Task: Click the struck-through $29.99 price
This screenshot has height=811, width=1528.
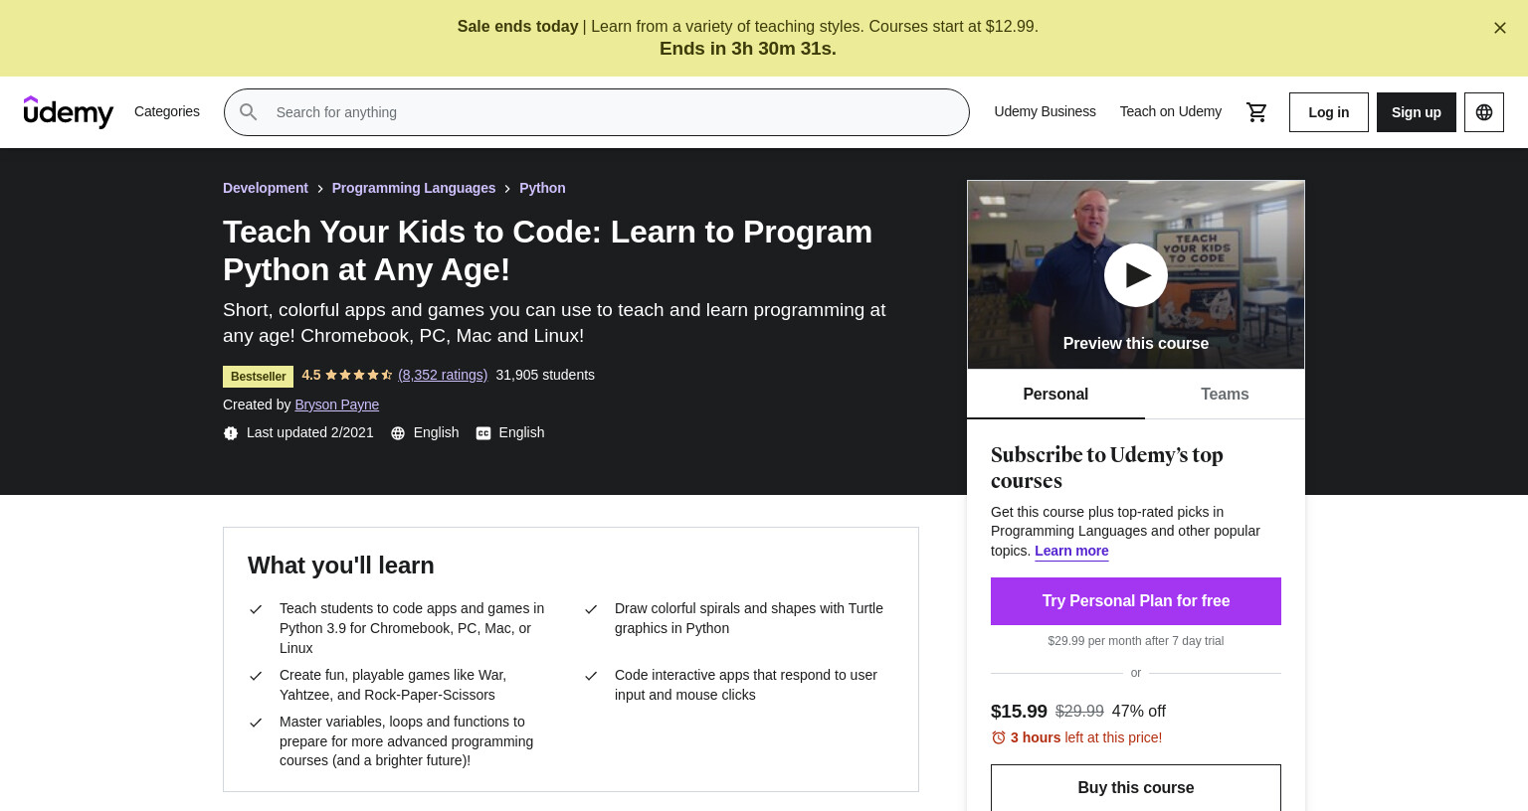Action: pyautogui.click(x=1079, y=712)
